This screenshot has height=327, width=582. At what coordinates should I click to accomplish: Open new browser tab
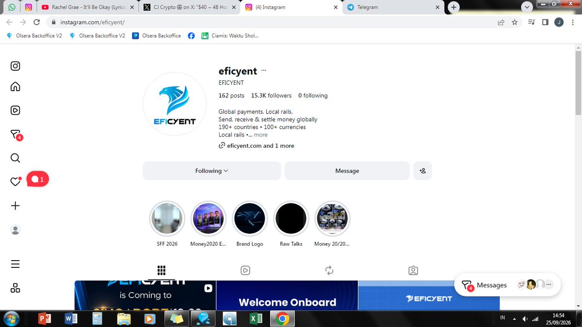click(x=453, y=7)
